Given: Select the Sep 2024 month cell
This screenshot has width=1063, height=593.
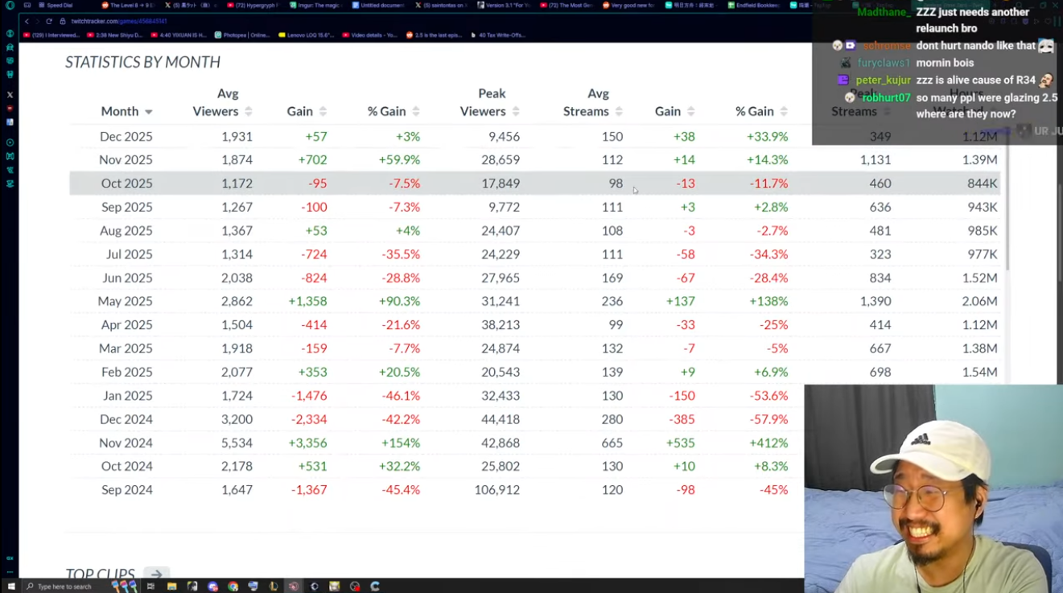Looking at the screenshot, I should pos(127,490).
